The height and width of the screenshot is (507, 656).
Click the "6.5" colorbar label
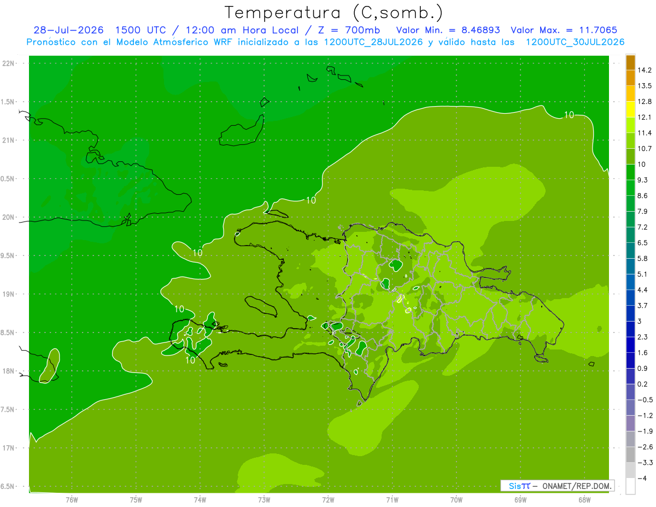coord(643,243)
